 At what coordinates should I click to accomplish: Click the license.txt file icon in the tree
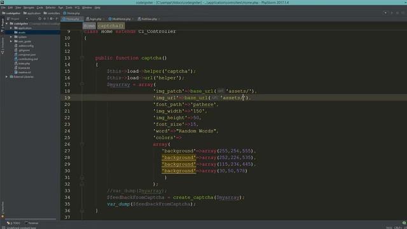point(16,68)
